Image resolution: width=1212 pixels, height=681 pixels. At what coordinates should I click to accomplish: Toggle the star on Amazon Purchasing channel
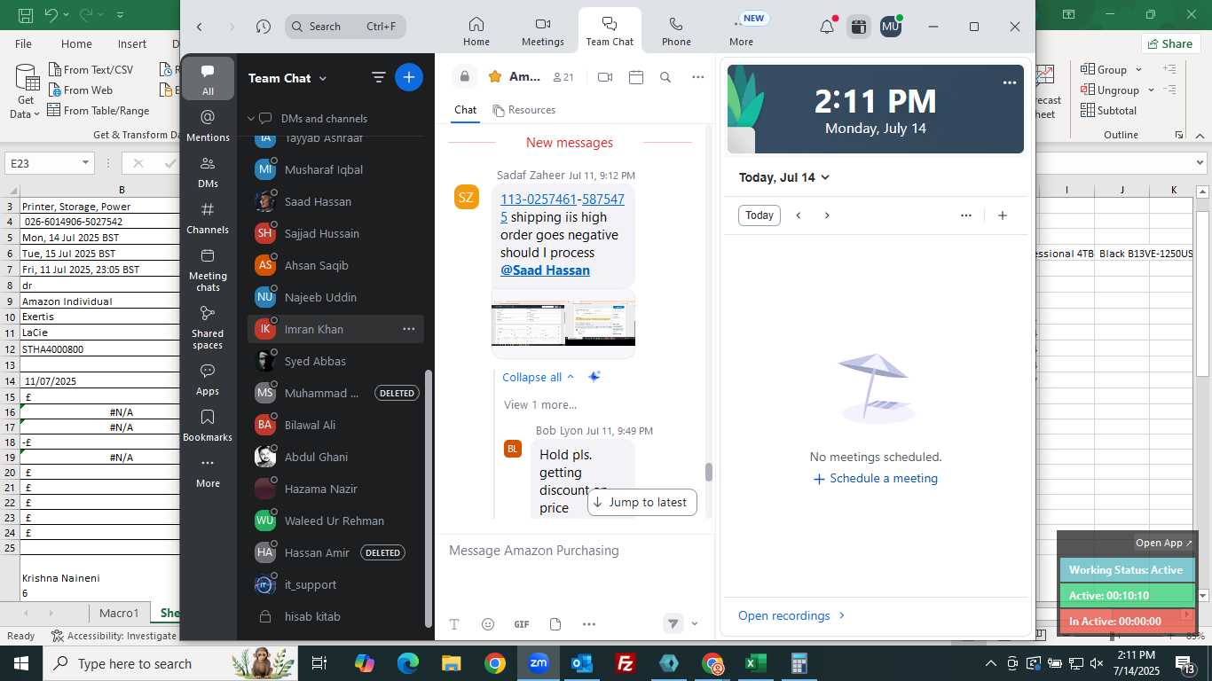click(x=495, y=77)
